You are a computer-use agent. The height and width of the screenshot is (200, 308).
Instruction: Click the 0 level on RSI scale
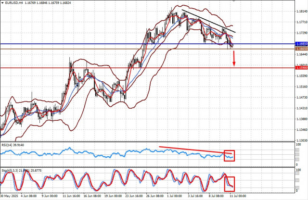(297, 164)
